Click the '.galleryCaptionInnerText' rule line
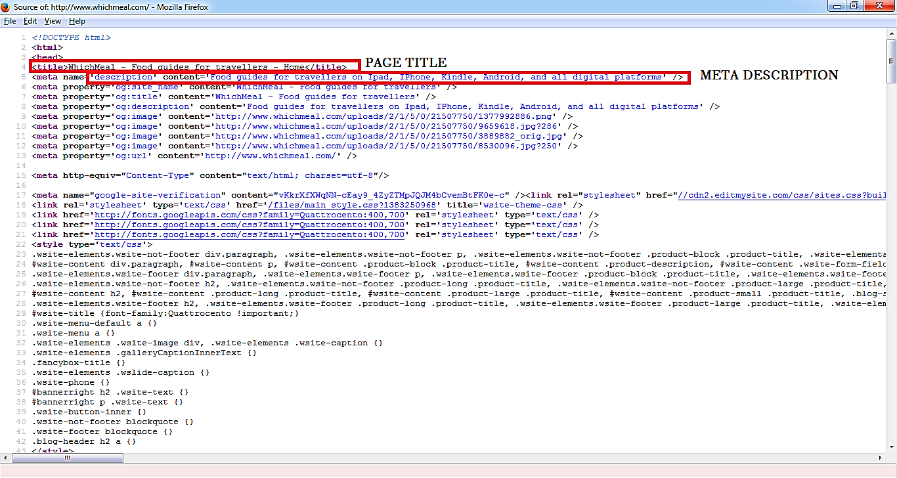Image resolution: width=897 pixels, height=478 pixels. click(144, 353)
